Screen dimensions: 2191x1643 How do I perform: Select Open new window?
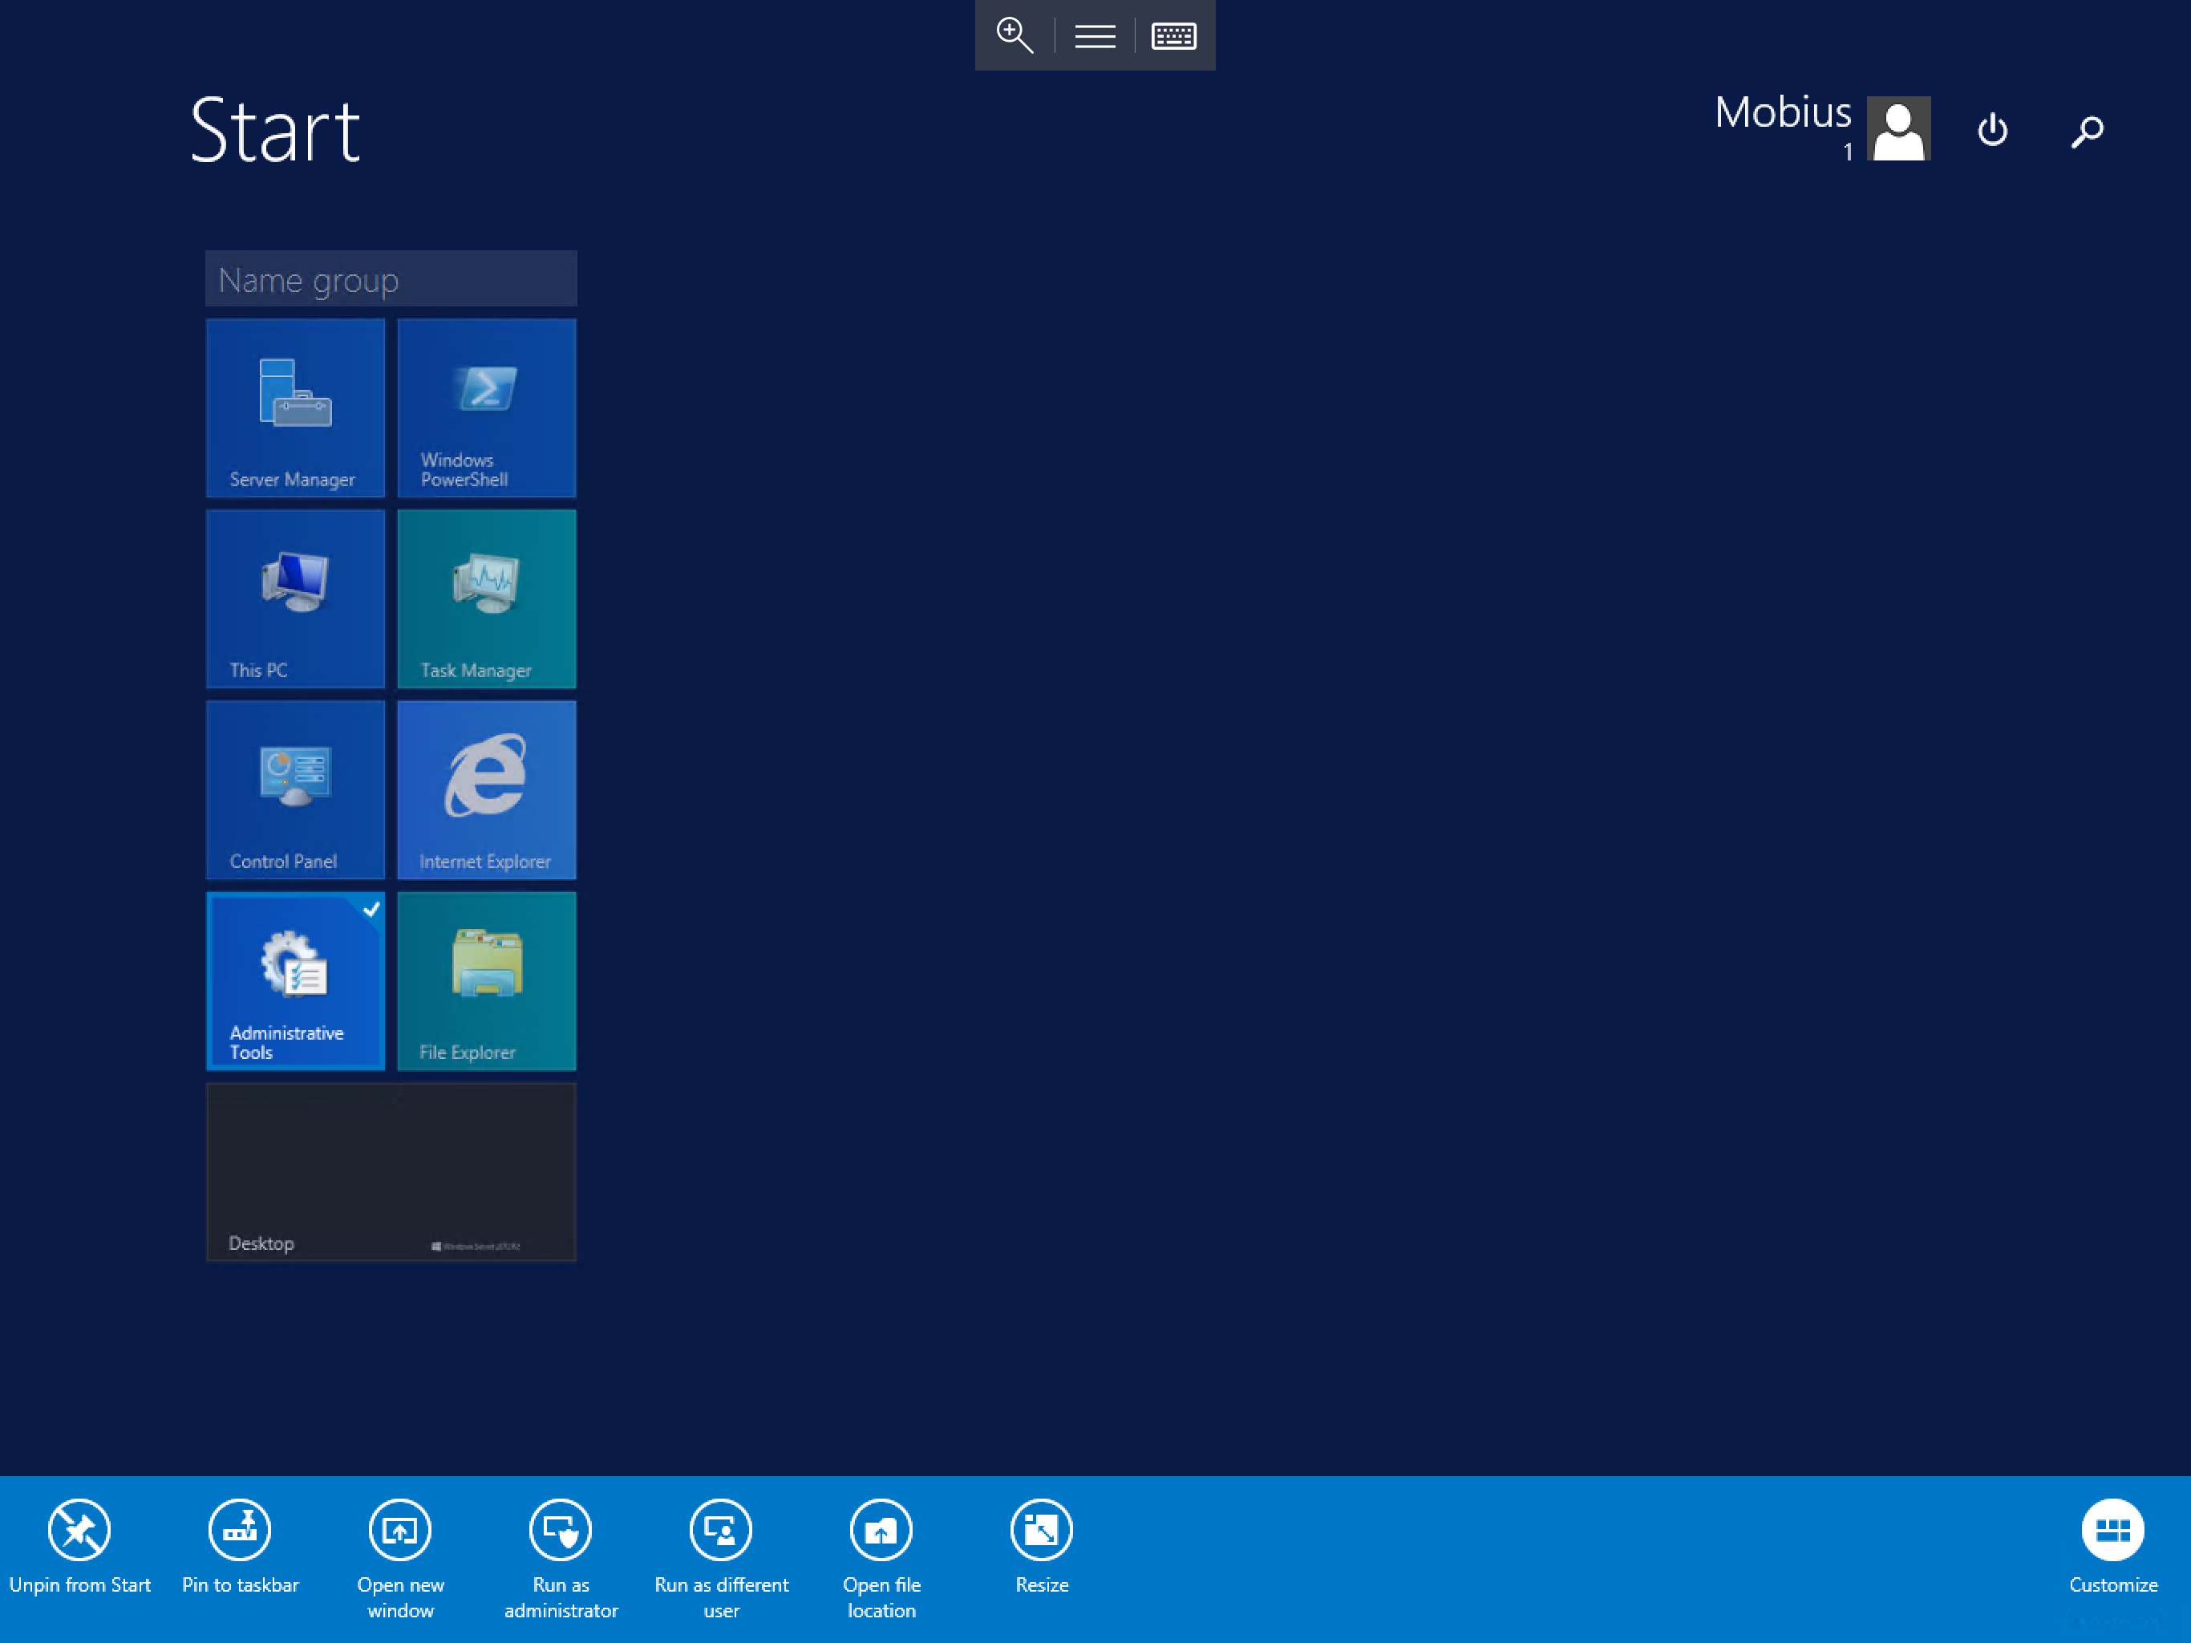pyautogui.click(x=400, y=1559)
